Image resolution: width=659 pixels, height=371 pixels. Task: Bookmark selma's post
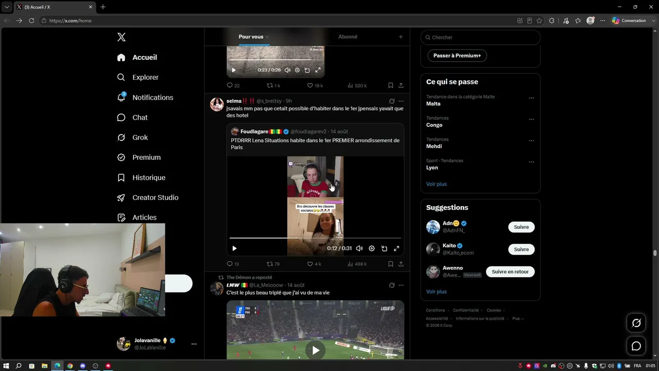(x=391, y=264)
